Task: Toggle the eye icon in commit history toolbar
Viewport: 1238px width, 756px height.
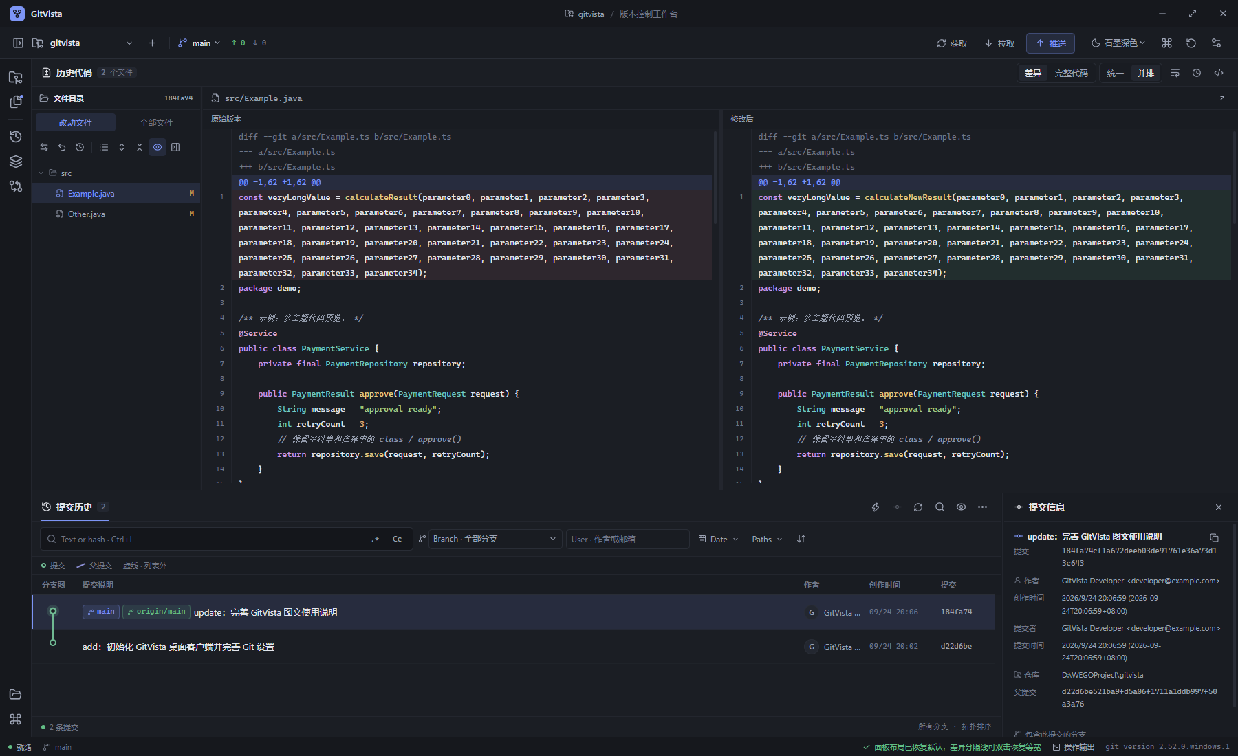Action: 961,507
